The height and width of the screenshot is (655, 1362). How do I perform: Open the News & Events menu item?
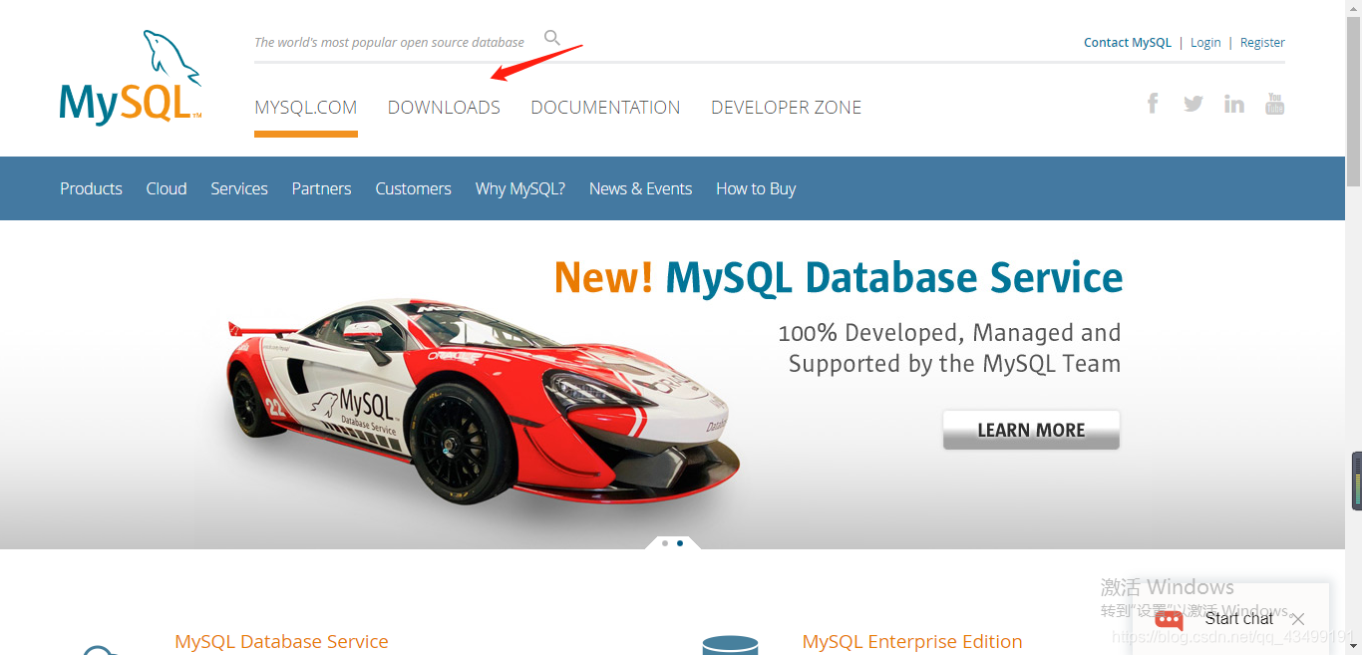pyautogui.click(x=640, y=188)
